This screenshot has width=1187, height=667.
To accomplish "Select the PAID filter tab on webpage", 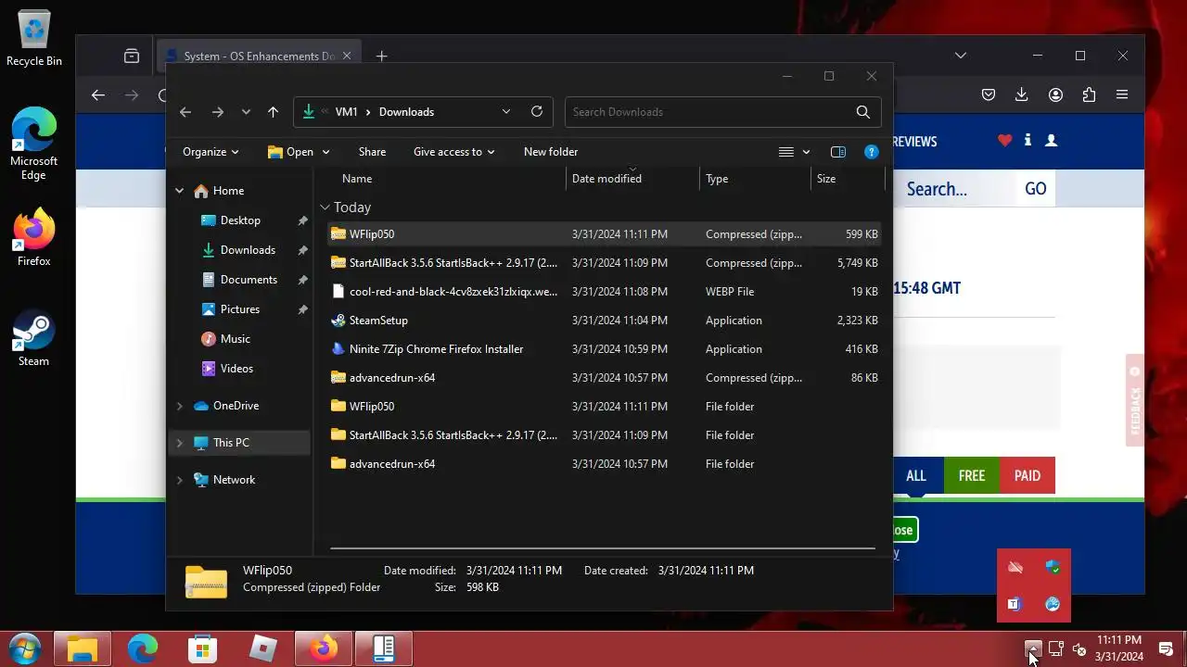I will tap(1027, 475).
